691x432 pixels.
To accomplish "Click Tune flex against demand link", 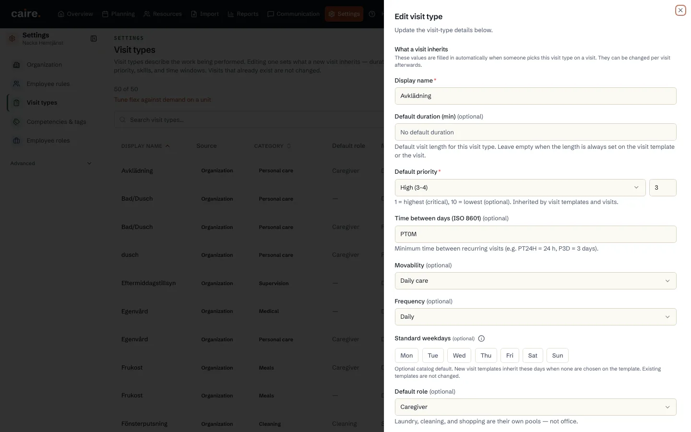I will click(162, 100).
